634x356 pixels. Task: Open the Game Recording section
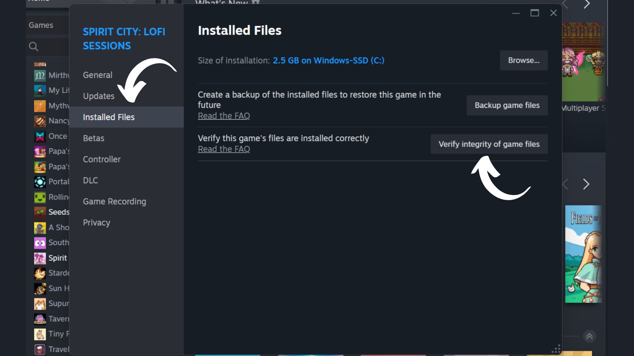(115, 201)
